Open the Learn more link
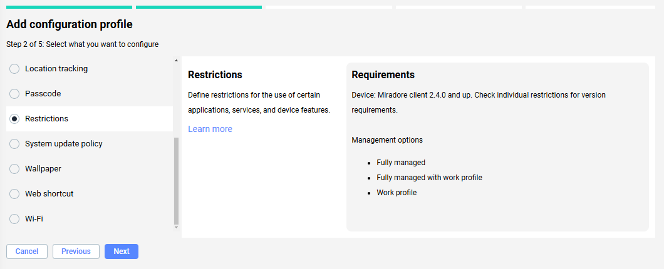Viewport: 664px width, 269px height. (210, 129)
